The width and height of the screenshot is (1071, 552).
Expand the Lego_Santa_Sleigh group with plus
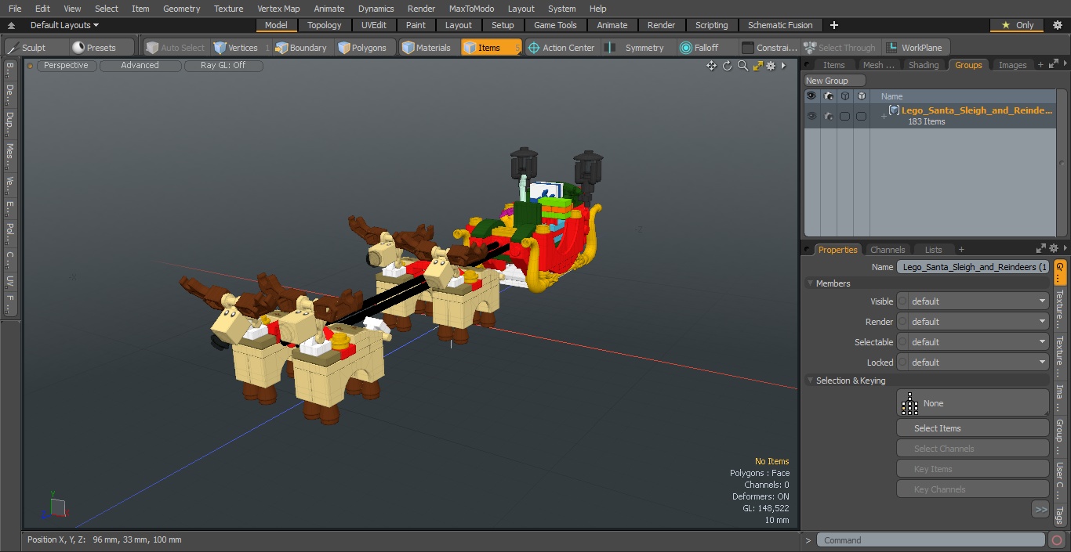coord(884,116)
